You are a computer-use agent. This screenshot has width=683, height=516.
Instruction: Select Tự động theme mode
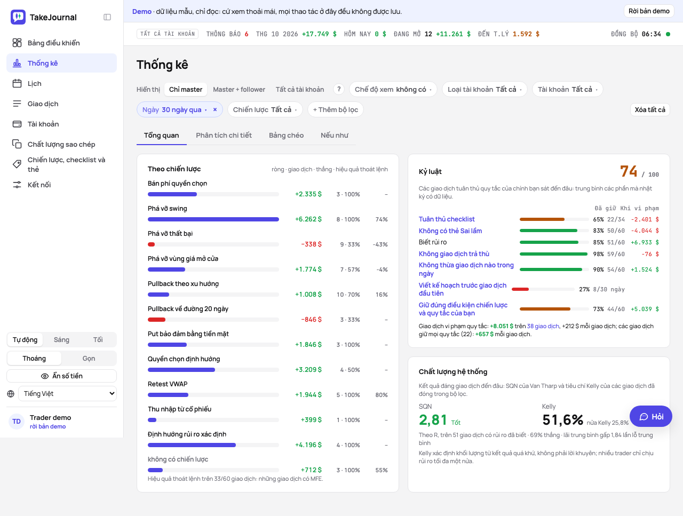(x=25, y=340)
